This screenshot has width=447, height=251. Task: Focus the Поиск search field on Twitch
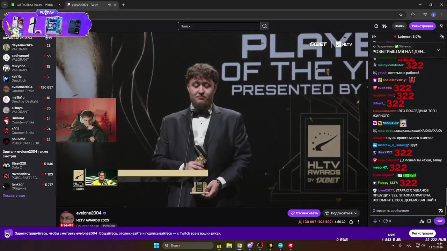(x=219, y=26)
